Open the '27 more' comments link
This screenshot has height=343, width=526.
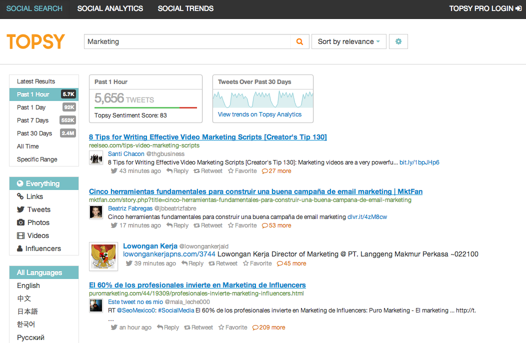point(277,171)
